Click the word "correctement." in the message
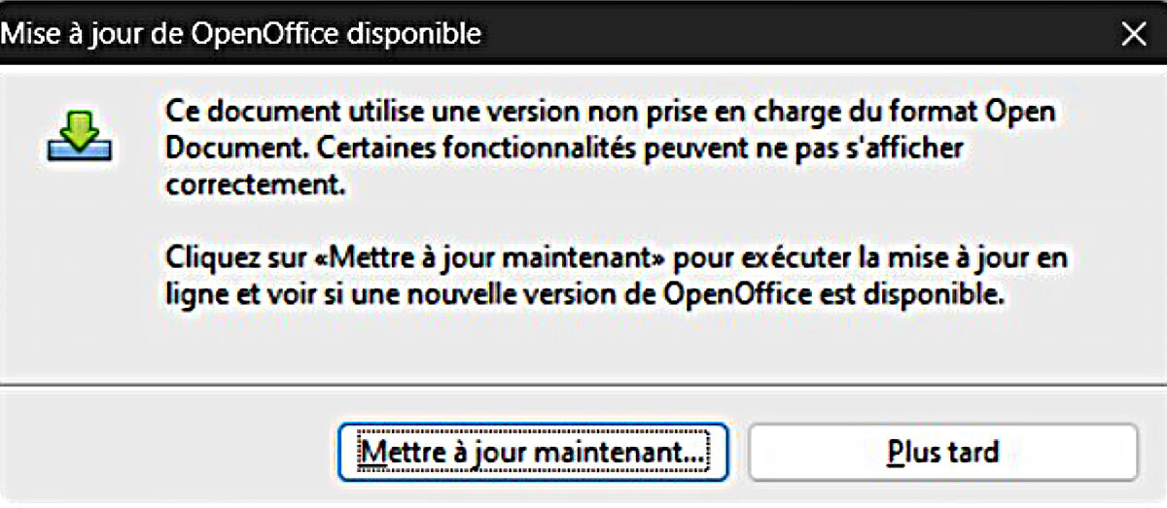 (256, 186)
